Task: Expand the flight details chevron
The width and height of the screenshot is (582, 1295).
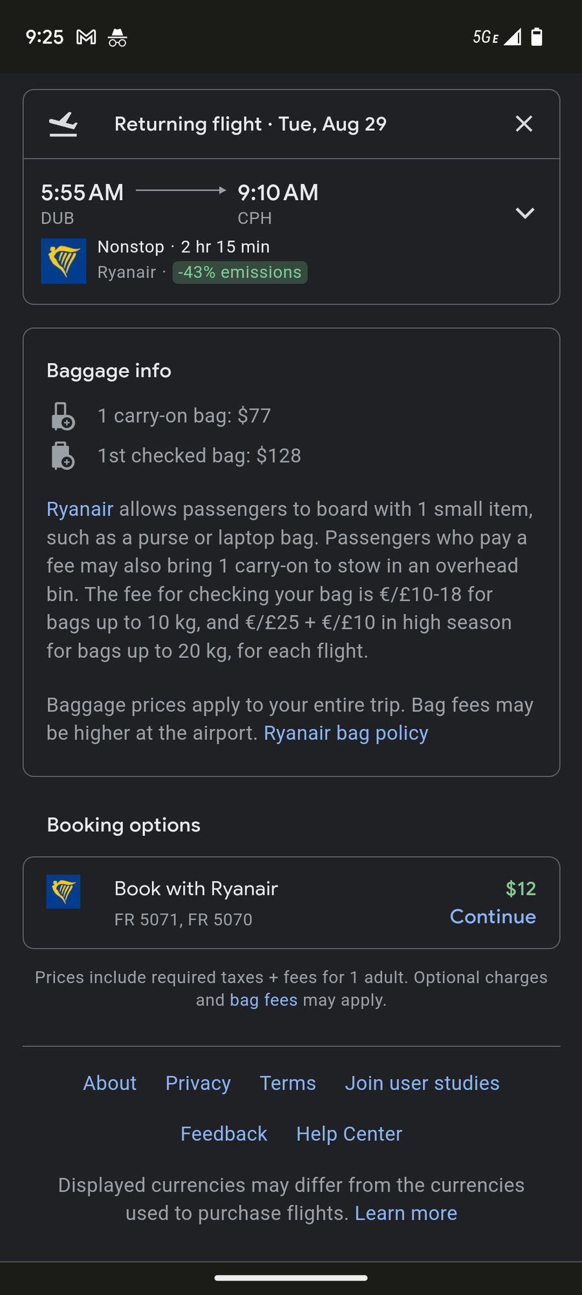Action: [x=524, y=213]
